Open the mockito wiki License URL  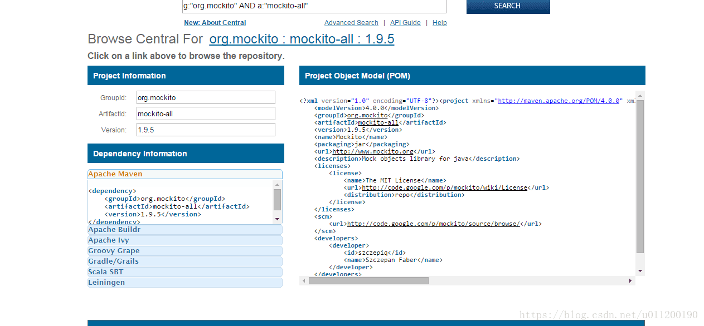(444, 187)
